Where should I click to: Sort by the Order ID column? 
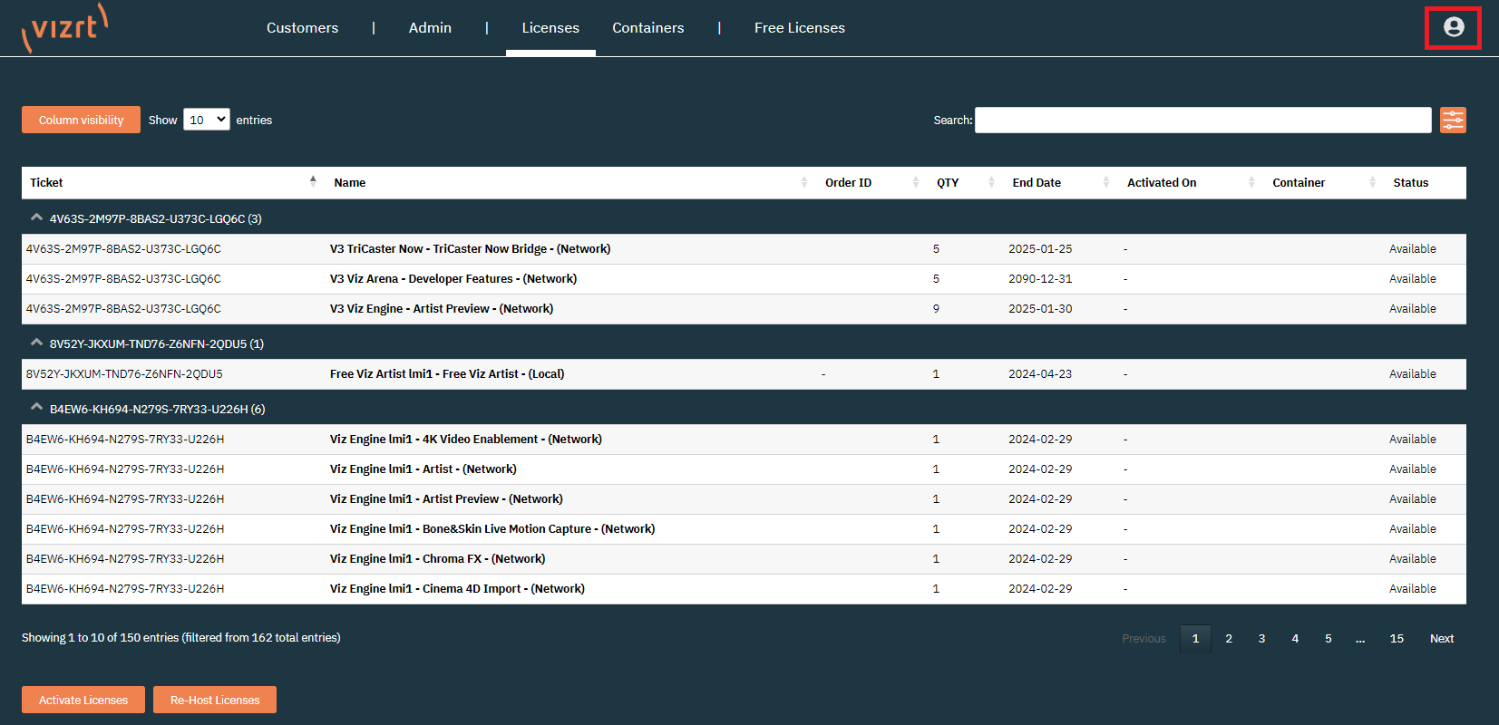[x=848, y=182]
